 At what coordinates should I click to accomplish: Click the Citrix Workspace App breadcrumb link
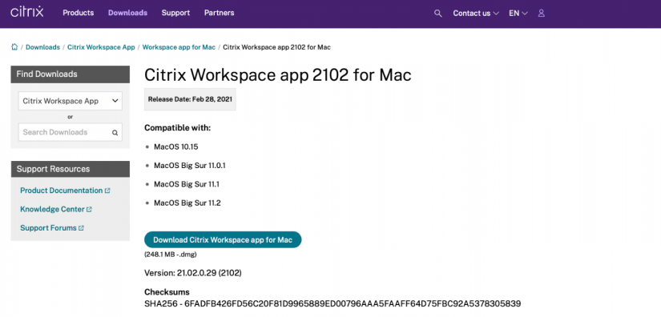point(101,47)
